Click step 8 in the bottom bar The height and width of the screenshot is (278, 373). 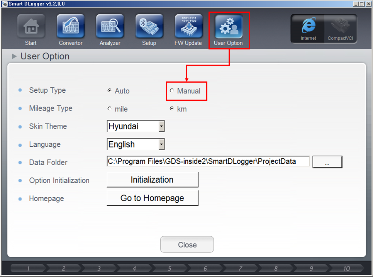(276, 268)
